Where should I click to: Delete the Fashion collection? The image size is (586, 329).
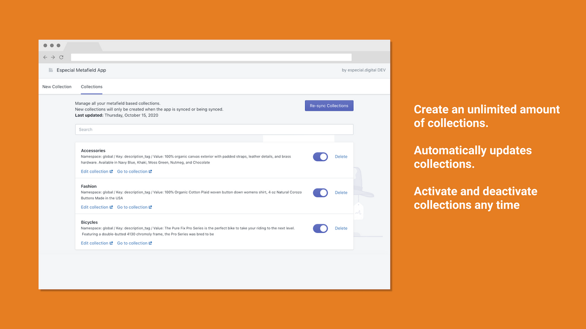[341, 192]
